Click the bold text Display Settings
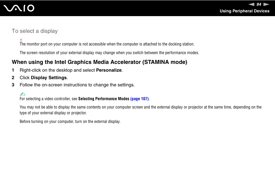 tap(49, 77)
